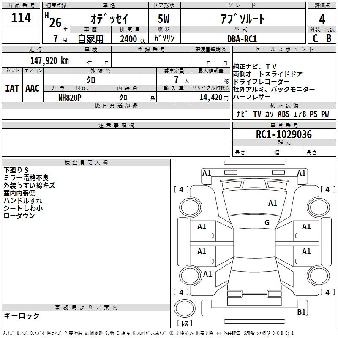Screen dimensions: 338x338
Task: Click grade value アブソルート
Action: 243,19
